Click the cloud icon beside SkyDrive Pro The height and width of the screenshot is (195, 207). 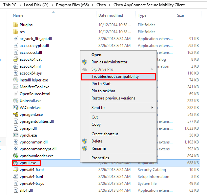(x=85, y=69)
